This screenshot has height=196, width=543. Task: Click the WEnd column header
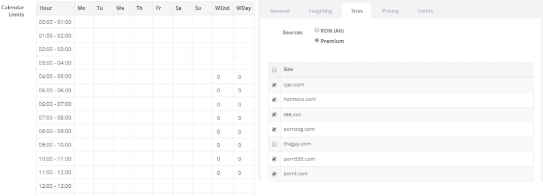222,8
